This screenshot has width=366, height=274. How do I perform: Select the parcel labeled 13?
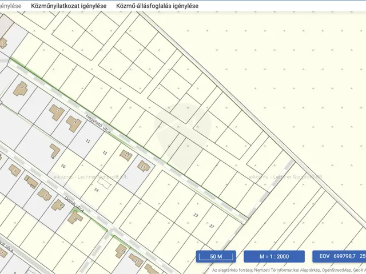tap(104, 154)
